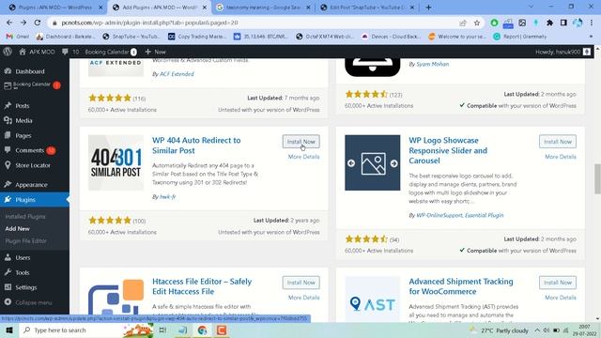This screenshot has width=601, height=338.
Task: Click the WordPress logo in admin bar
Action: point(8,52)
